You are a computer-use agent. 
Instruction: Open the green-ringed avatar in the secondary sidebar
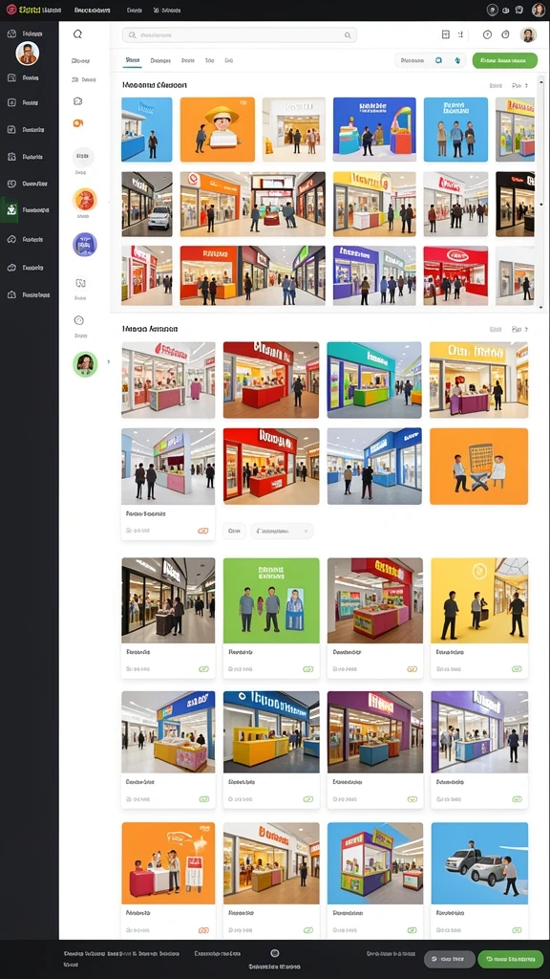tap(85, 364)
